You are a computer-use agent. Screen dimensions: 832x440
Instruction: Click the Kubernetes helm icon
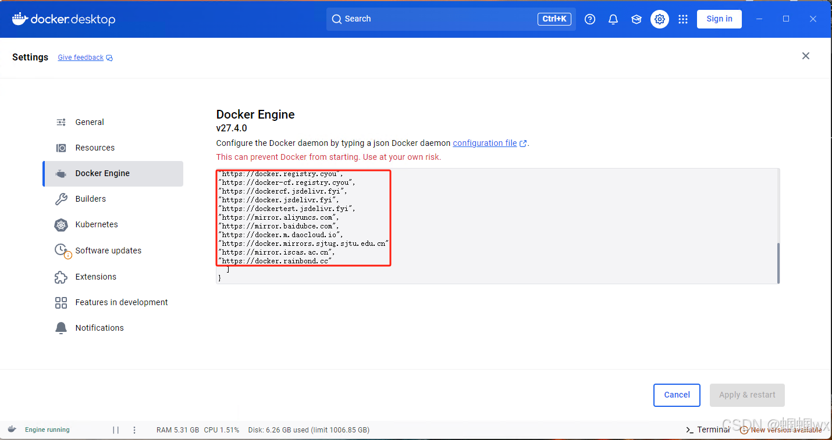(61, 224)
